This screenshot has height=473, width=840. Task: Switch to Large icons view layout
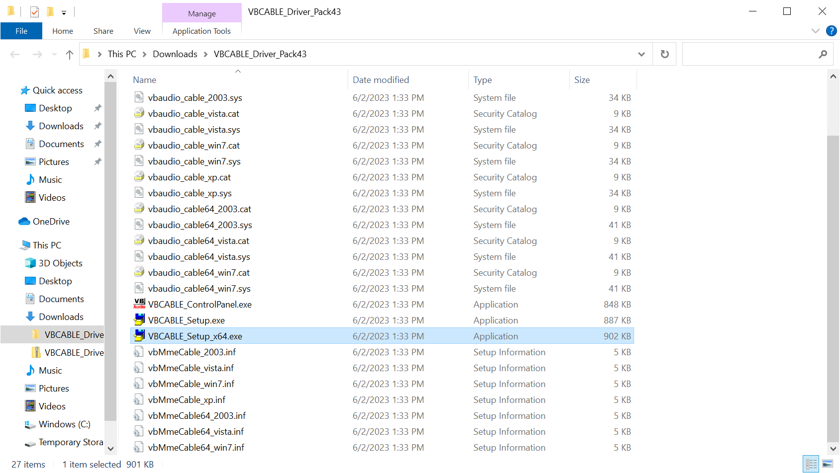coord(828,464)
